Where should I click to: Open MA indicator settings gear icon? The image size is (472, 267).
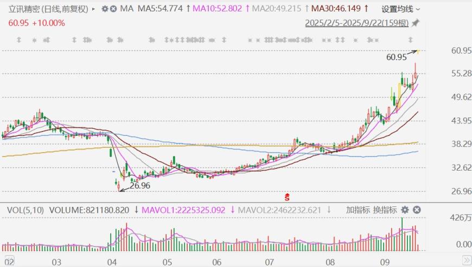click(105, 9)
